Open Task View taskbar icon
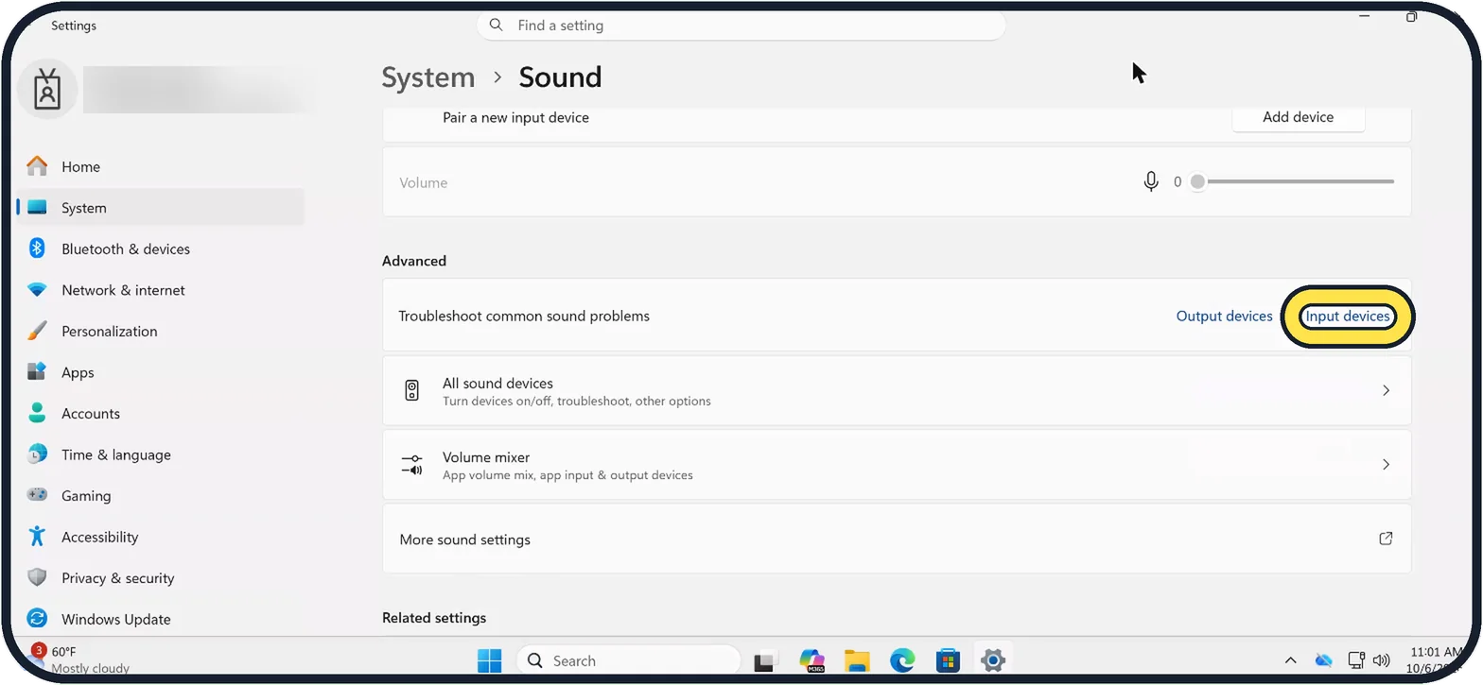 765,660
